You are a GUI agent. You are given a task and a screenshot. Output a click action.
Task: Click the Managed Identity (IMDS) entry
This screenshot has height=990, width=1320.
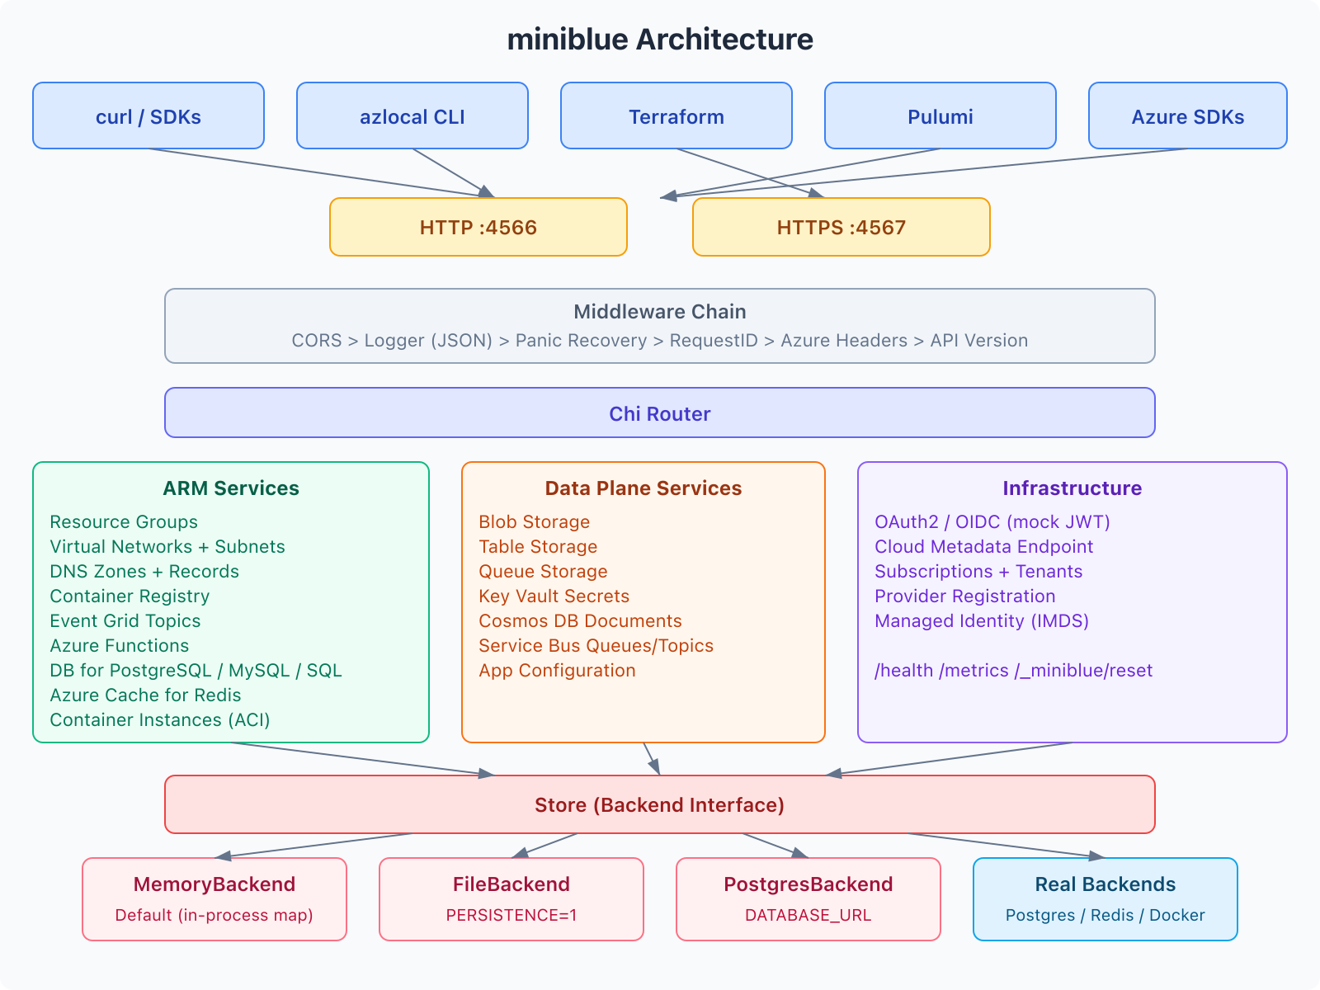click(x=982, y=620)
